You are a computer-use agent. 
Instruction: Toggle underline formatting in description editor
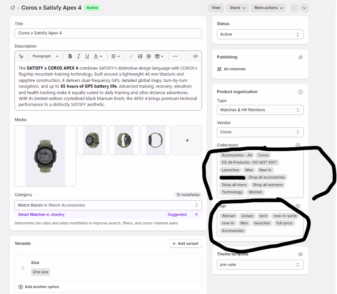(87, 56)
